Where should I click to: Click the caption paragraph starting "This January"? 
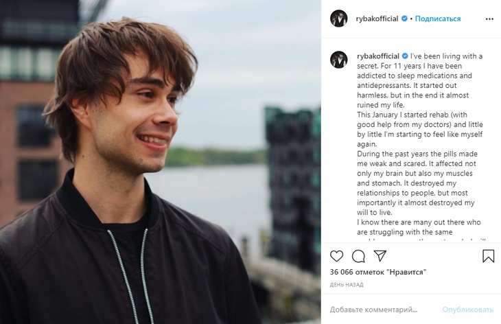pyautogui.click(x=412, y=129)
